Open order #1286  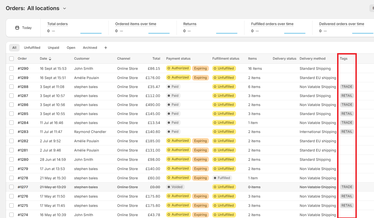coord(23,105)
